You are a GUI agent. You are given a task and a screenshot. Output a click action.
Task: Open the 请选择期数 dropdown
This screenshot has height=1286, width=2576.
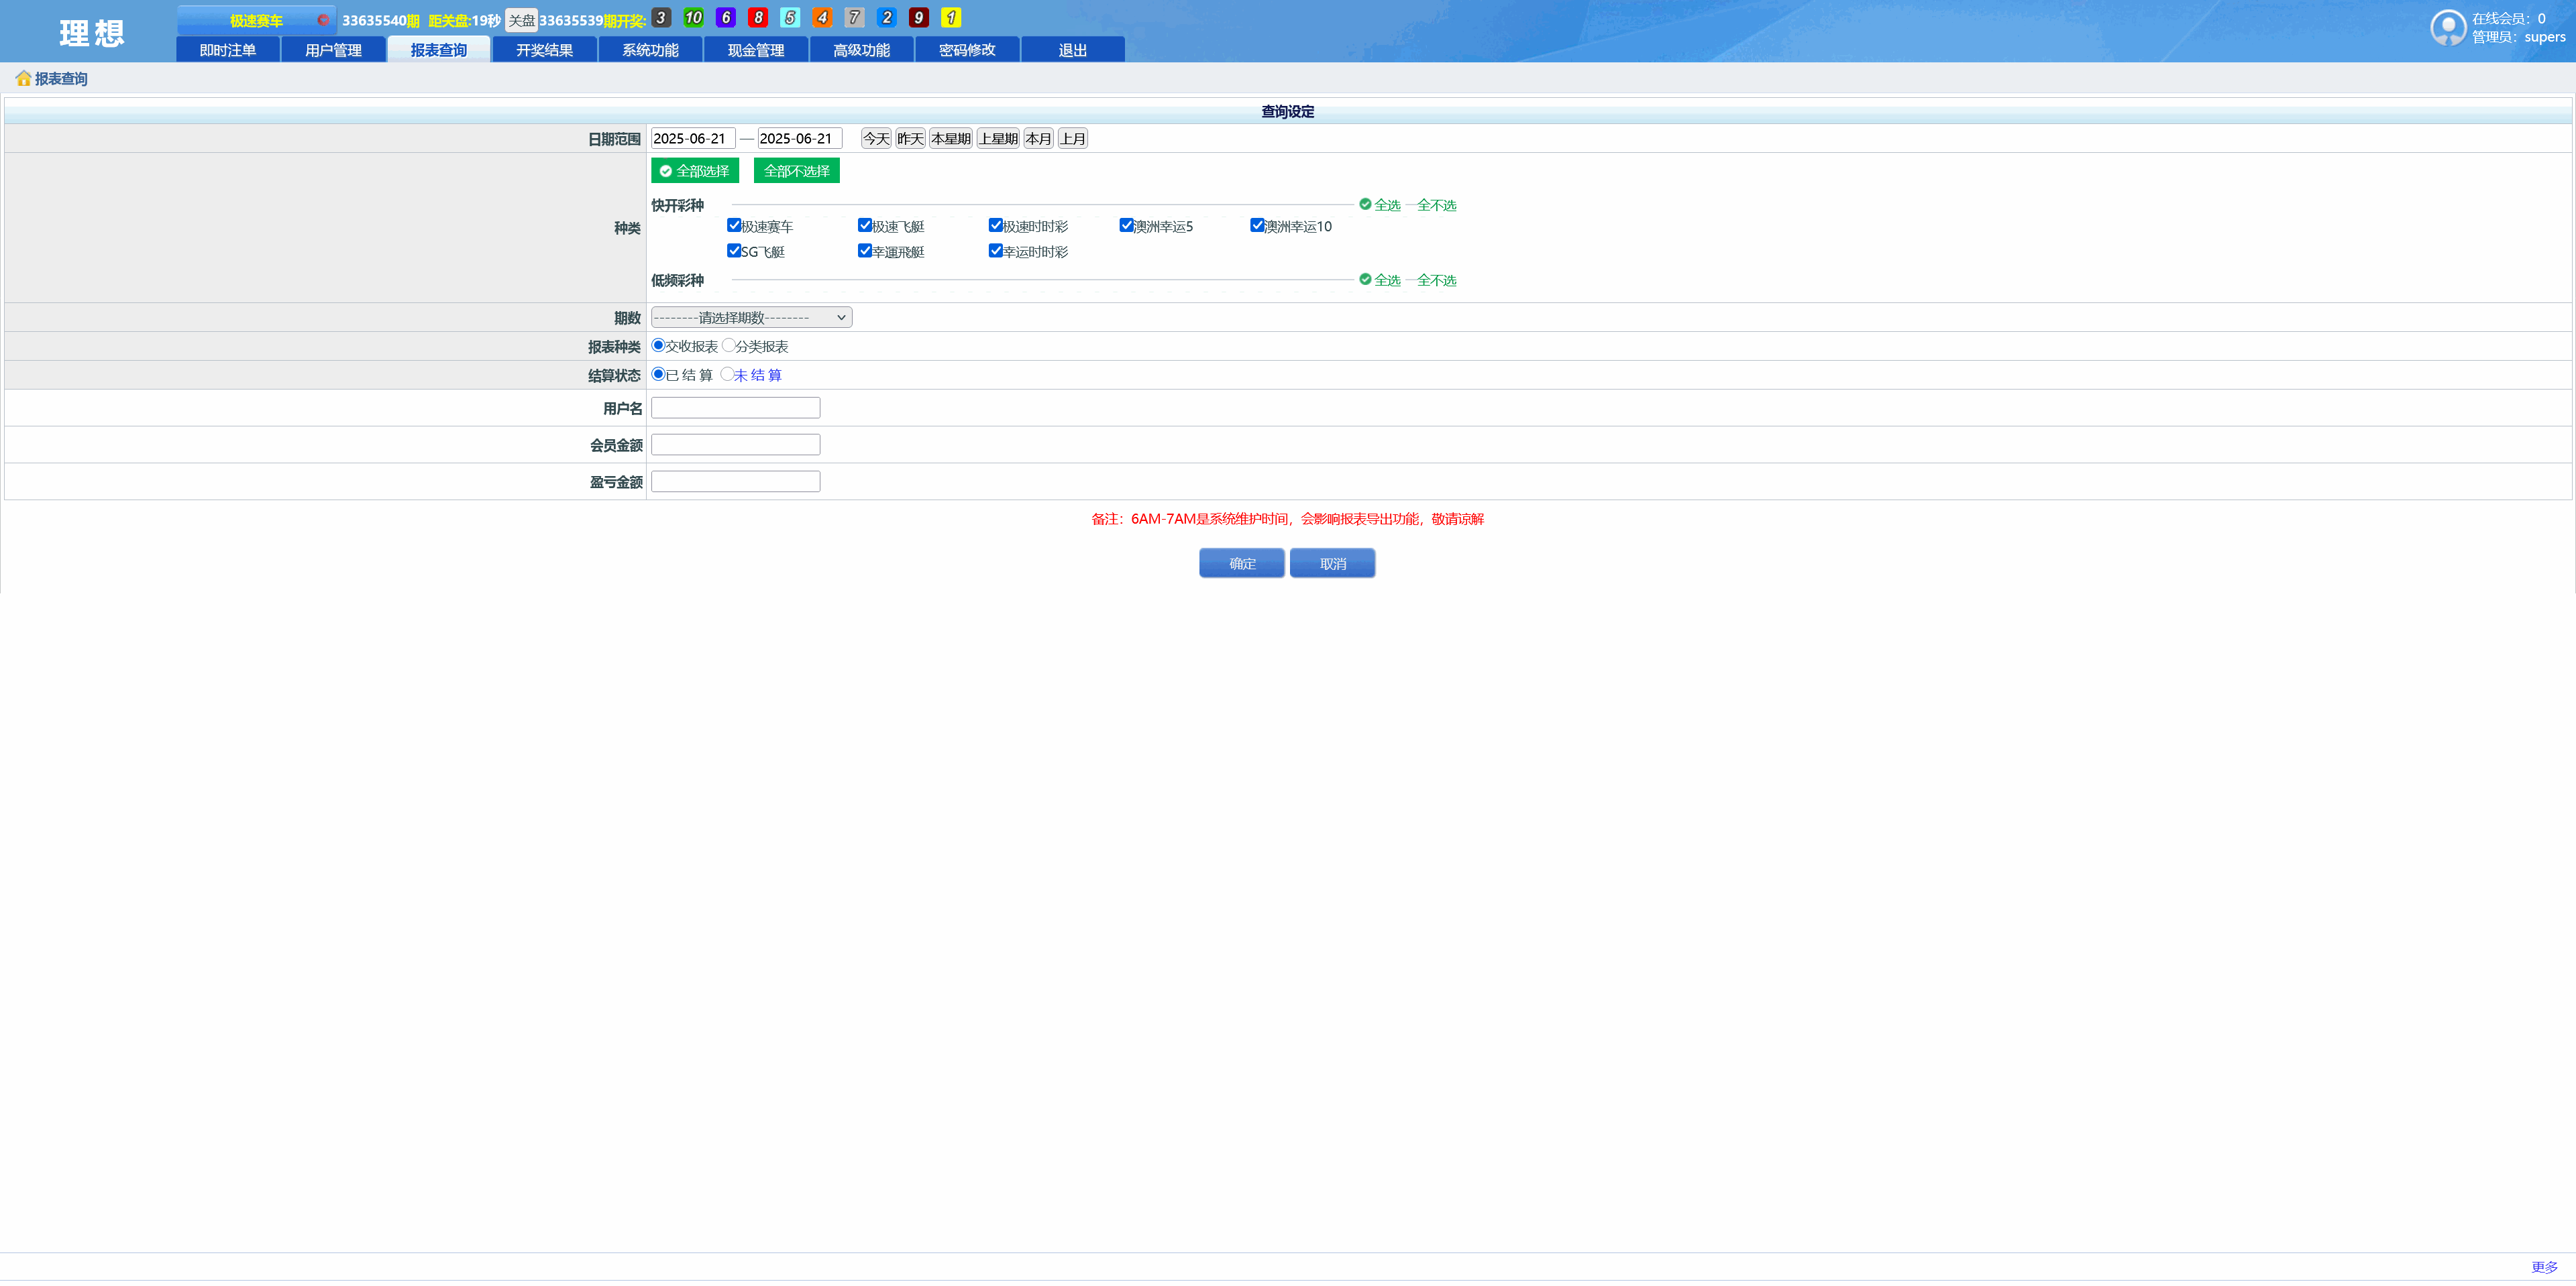[x=751, y=318]
